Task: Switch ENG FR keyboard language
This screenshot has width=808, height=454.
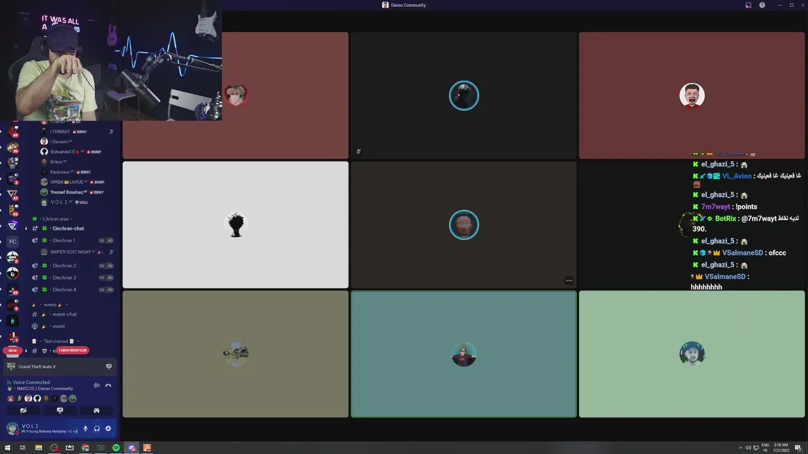Action: tap(765, 448)
